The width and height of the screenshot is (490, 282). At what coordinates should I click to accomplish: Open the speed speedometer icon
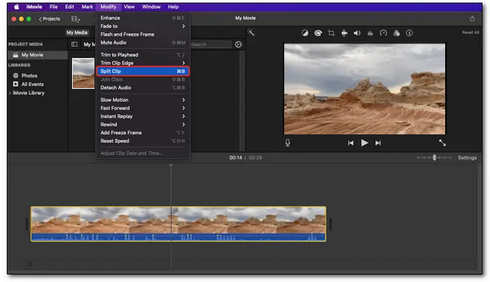[x=383, y=33]
